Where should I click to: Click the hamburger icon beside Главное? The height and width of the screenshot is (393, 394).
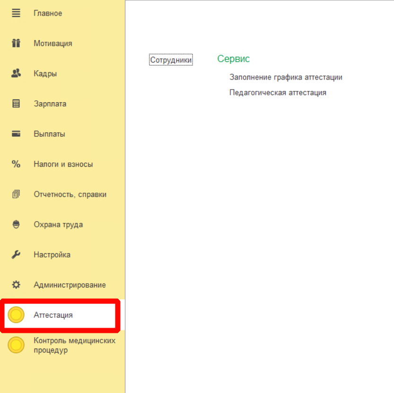(x=16, y=13)
